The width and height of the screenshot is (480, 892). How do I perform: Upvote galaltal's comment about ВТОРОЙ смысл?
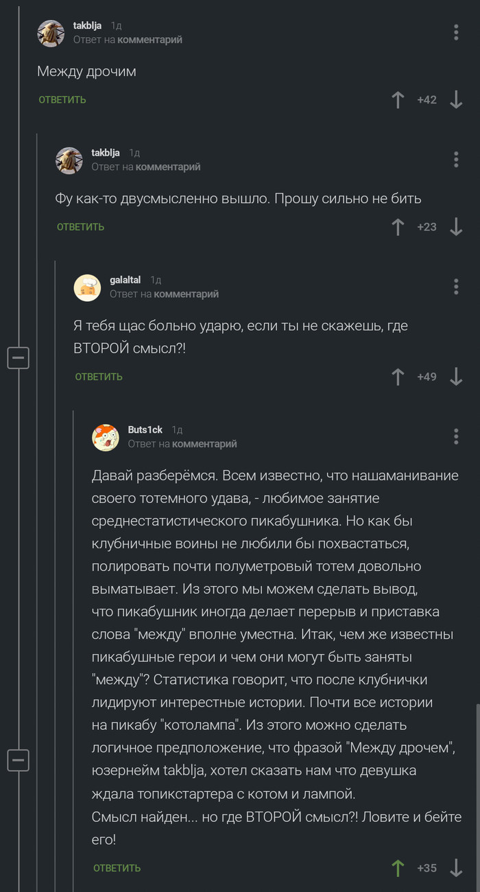(x=398, y=376)
